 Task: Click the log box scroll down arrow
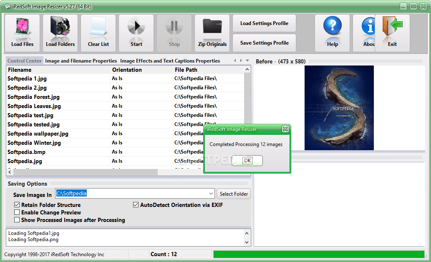coord(247,242)
